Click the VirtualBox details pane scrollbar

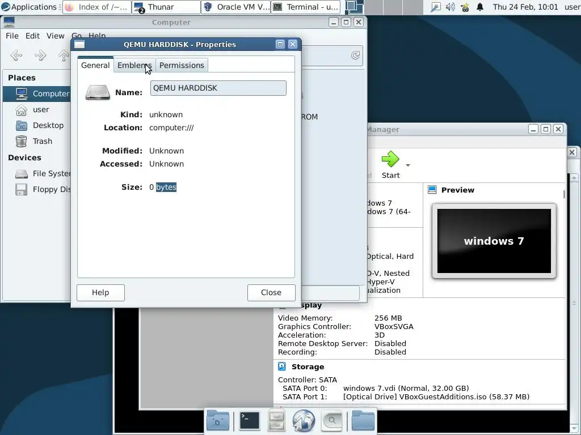(x=564, y=194)
